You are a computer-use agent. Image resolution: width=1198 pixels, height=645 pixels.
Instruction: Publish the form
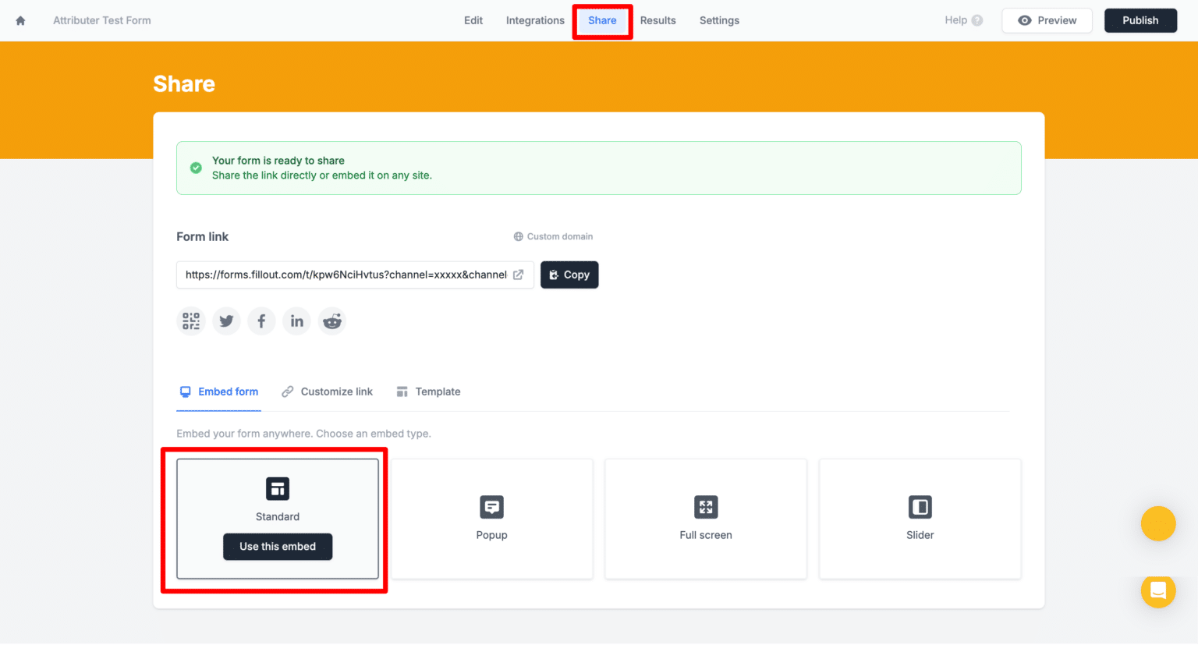(1140, 20)
